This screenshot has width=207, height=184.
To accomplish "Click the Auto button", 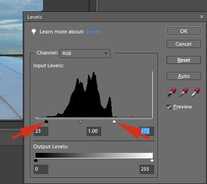I will coord(184,76).
